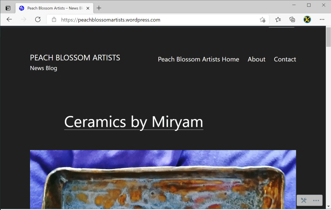Reload the page with refresh icon
The image size is (331, 210).
click(x=38, y=20)
